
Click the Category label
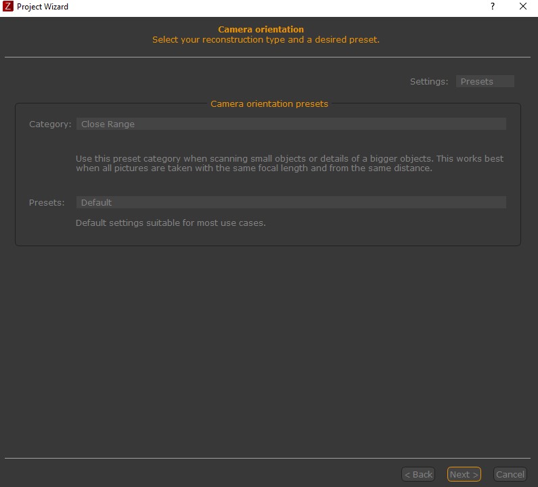(50, 124)
